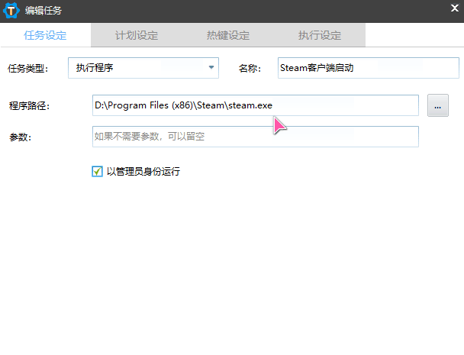Click the 名称 field containing Steam客户端启动
464x355 pixels.
tap(367, 68)
